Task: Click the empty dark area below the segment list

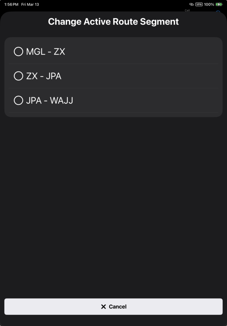Action: 113,204
